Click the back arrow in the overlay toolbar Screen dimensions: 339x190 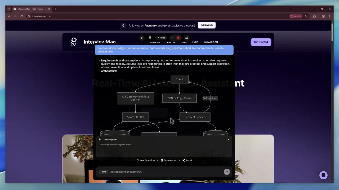coord(142,38)
